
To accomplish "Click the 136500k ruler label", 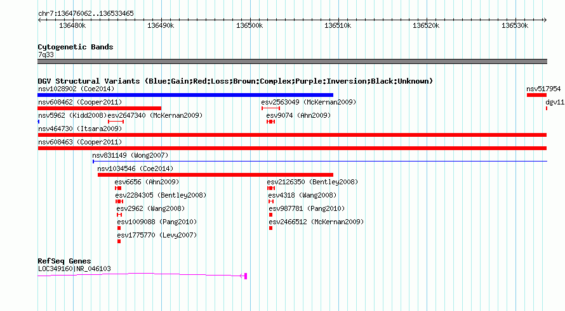I will click(x=249, y=25).
